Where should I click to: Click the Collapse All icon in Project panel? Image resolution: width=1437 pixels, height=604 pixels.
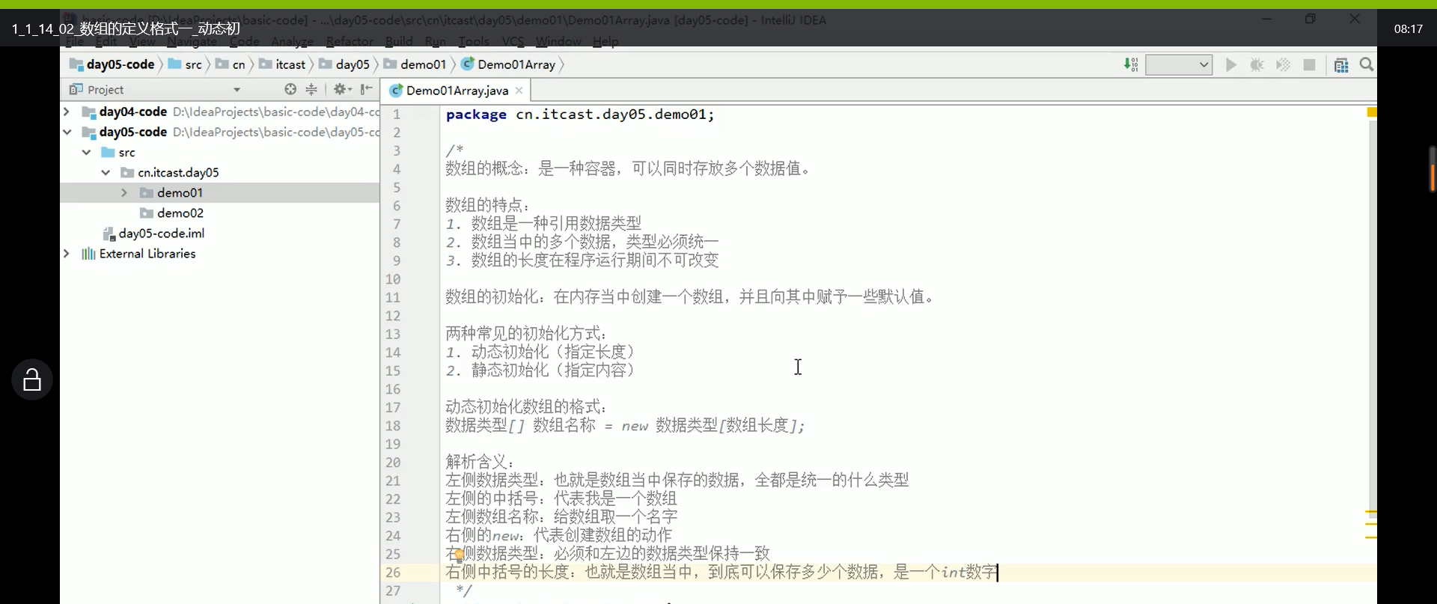tap(311, 89)
